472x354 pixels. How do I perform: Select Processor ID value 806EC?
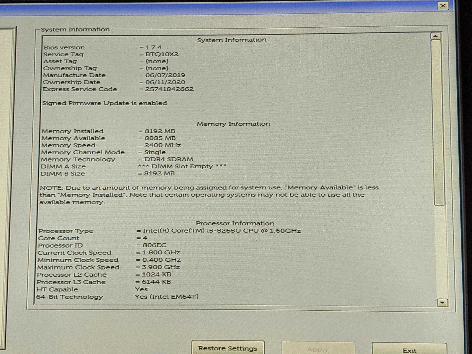coord(155,245)
